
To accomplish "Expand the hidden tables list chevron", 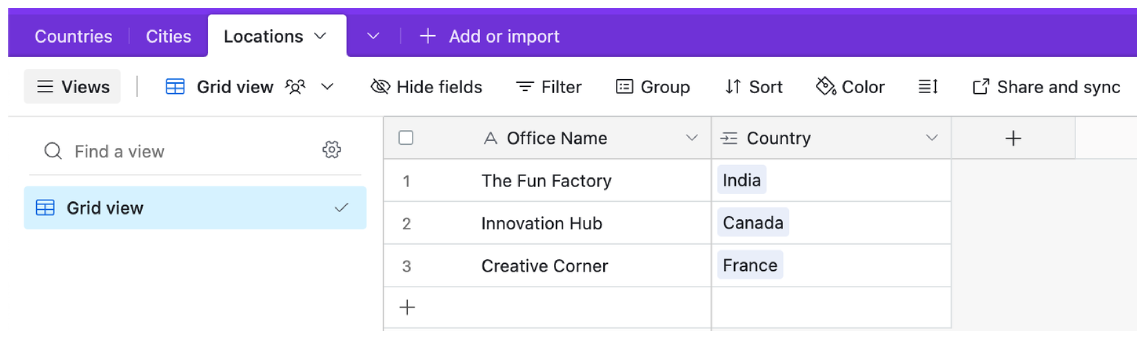I will pos(373,36).
